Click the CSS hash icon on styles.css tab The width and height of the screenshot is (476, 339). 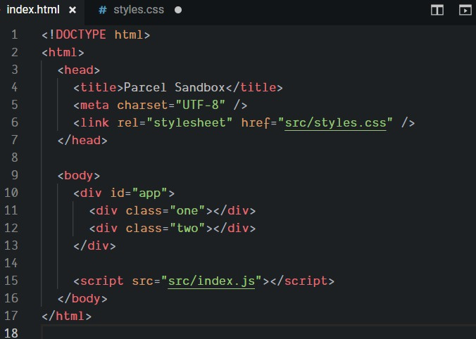pos(103,10)
